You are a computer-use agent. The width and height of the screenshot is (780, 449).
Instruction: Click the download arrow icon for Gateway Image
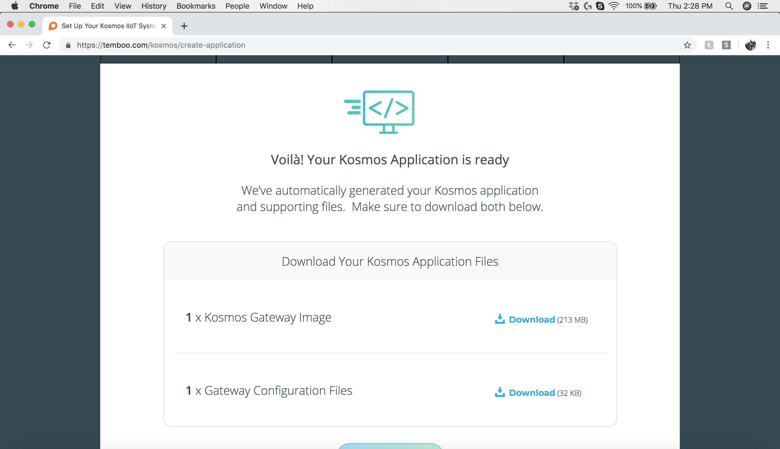(x=499, y=319)
